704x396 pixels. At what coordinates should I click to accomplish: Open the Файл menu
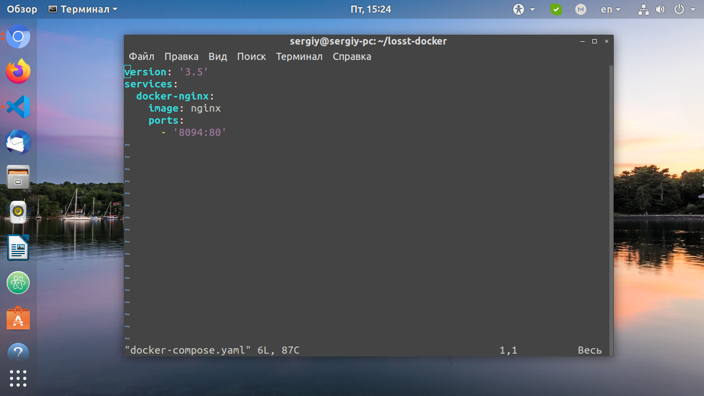141,56
